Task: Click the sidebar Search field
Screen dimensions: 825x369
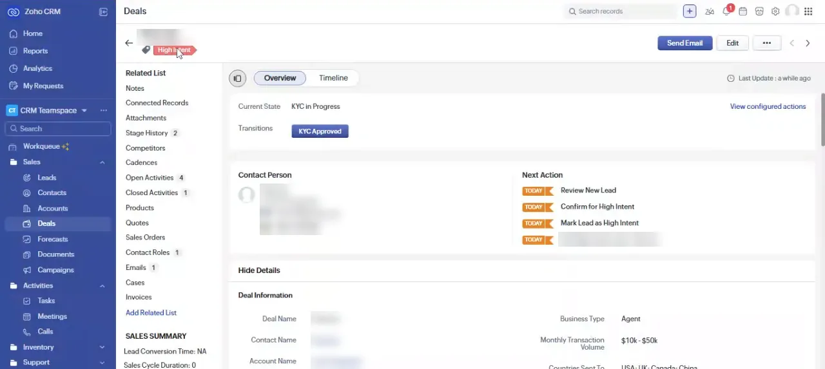Action: coord(58,129)
